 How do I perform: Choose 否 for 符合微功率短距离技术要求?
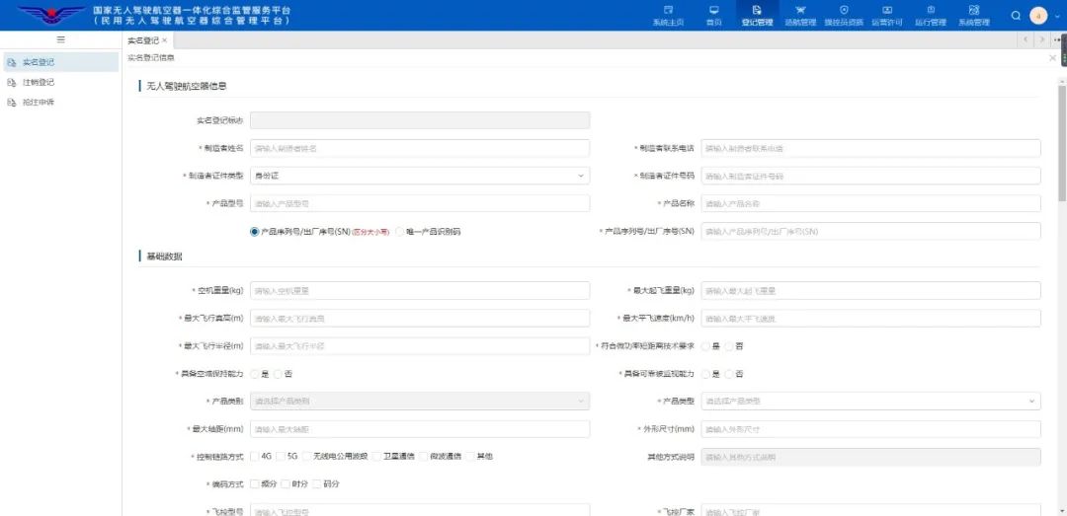coord(729,346)
